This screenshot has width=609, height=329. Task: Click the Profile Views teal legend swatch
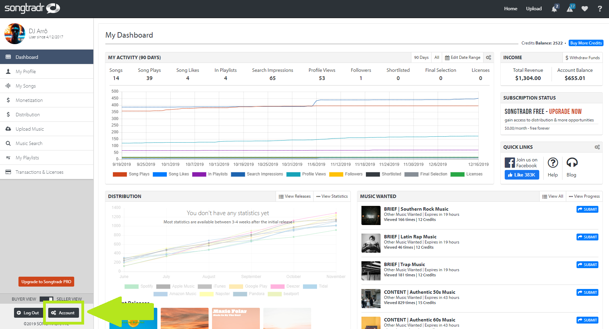pos(293,174)
